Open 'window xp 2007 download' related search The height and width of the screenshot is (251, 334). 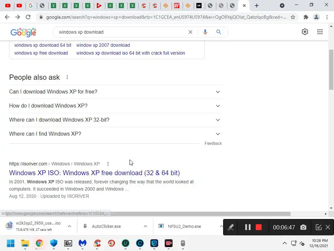[x=103, y=45]
